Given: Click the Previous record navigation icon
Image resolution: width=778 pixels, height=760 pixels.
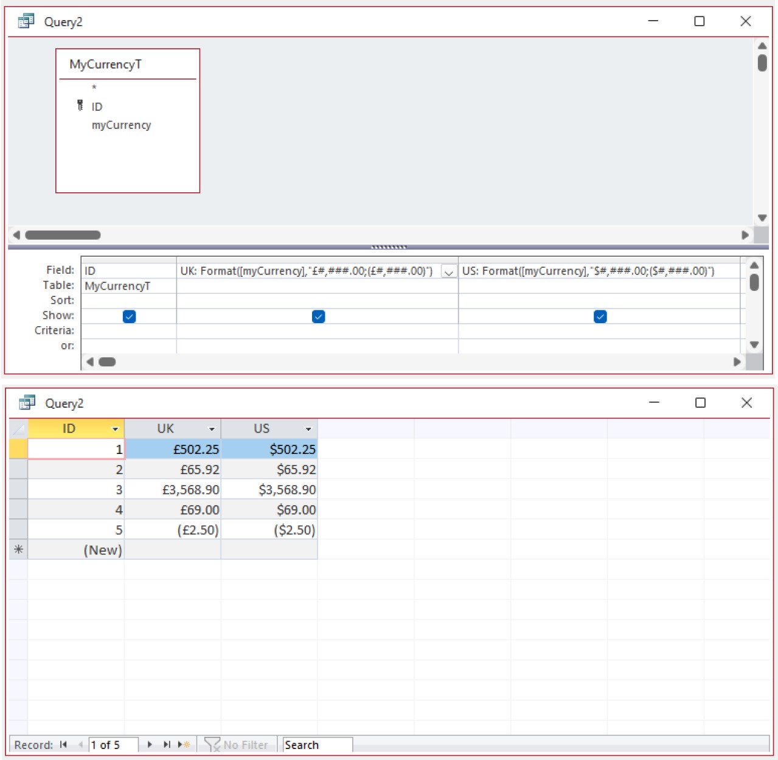Looking at the screenshot, I should point(80,744).
